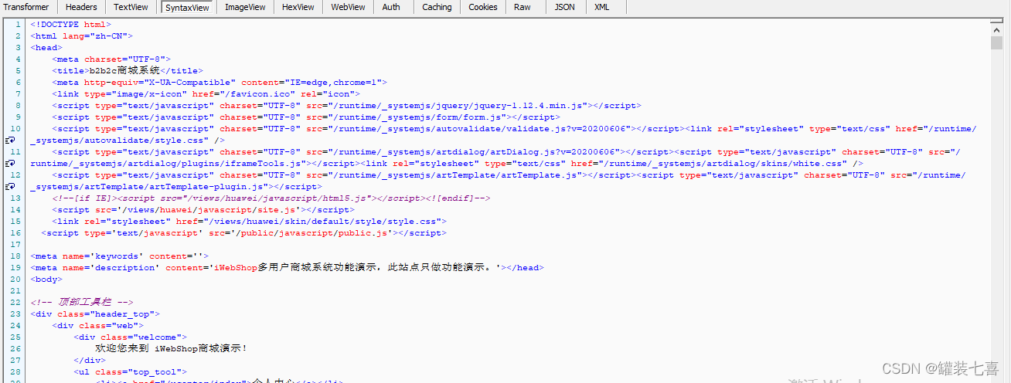Click the meta name='description' line
Image resolution: width=1011 pixels, height=383 pixels.
click(x=287, y=268)
